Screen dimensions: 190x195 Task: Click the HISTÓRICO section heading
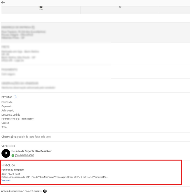coord(8,165)
